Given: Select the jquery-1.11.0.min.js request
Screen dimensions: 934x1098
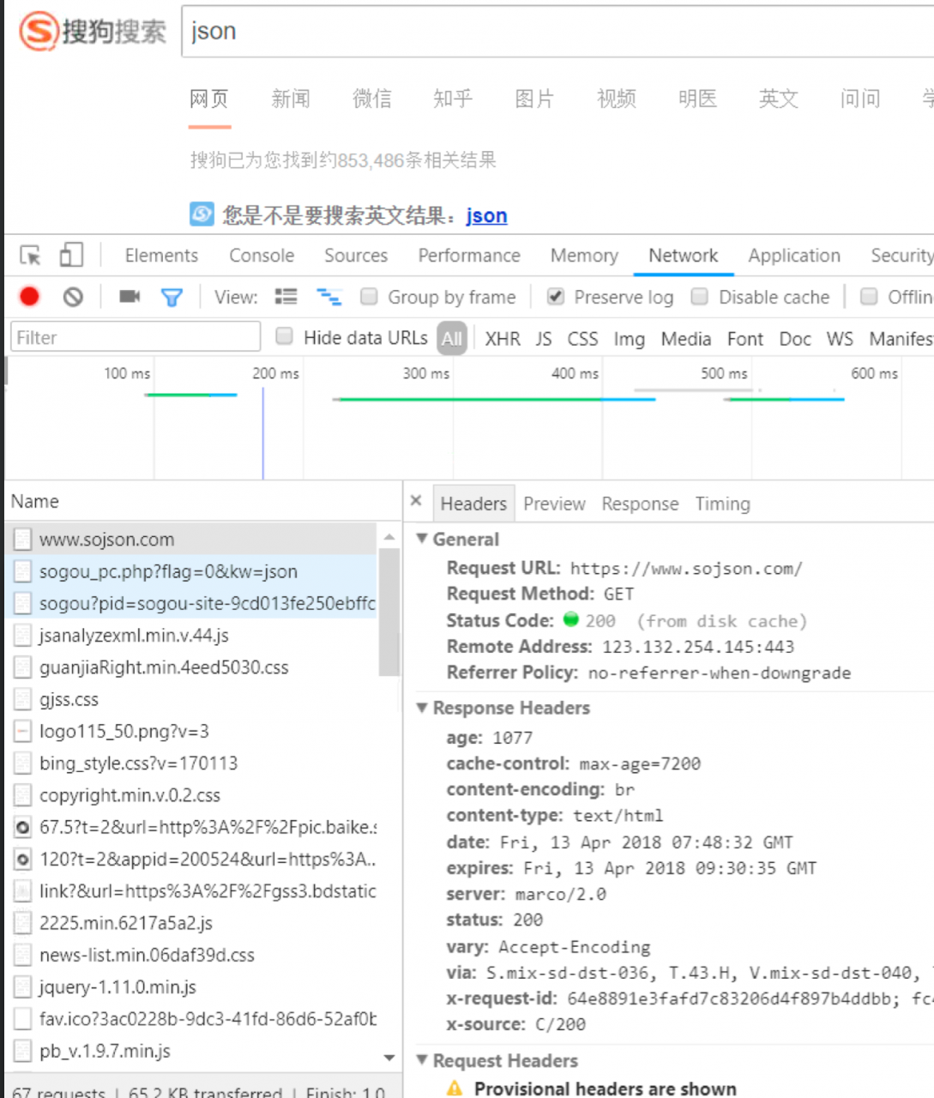Looking at the screenshot, I should (191, 987).
